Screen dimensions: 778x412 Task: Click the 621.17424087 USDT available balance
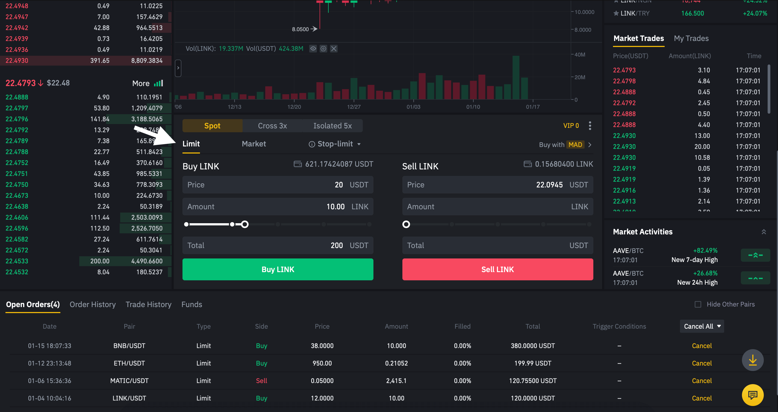click(339, 164)
